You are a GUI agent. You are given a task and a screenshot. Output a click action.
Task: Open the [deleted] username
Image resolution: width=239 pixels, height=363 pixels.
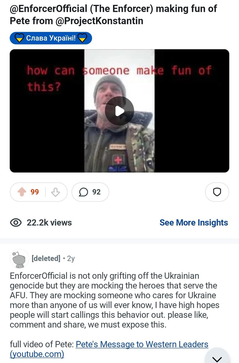click(46, 259)
